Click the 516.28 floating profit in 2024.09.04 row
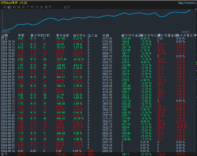Viewport: 197px width, 156px height. (x=162, y=124)
